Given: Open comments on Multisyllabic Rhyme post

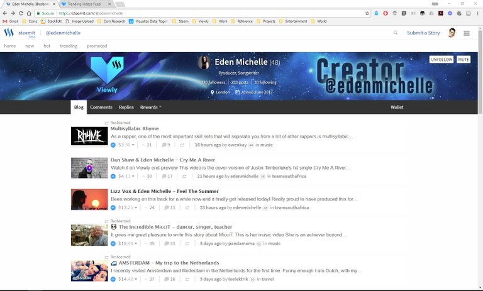Looking at the screenshot, I should click(x=166, y=145).
